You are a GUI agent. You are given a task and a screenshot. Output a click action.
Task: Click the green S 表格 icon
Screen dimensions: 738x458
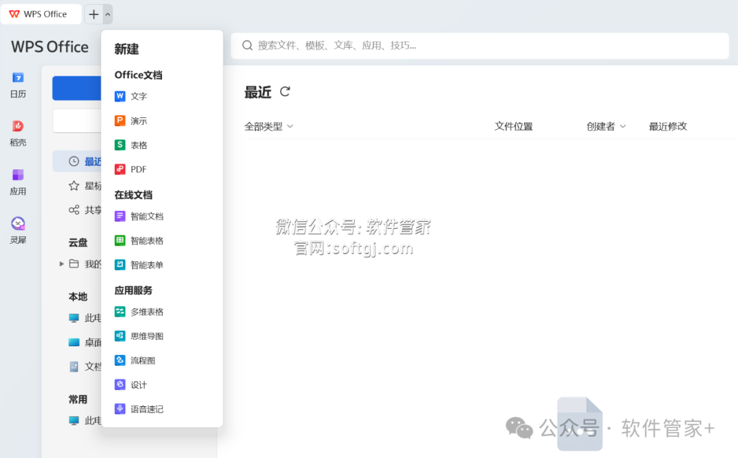click(120, 145)
